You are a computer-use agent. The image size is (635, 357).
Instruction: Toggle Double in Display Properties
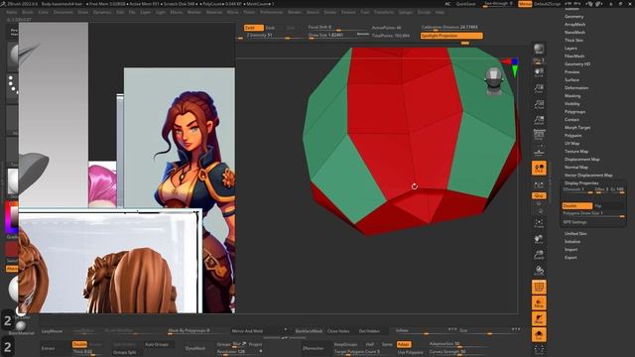(x=576, y=205)
